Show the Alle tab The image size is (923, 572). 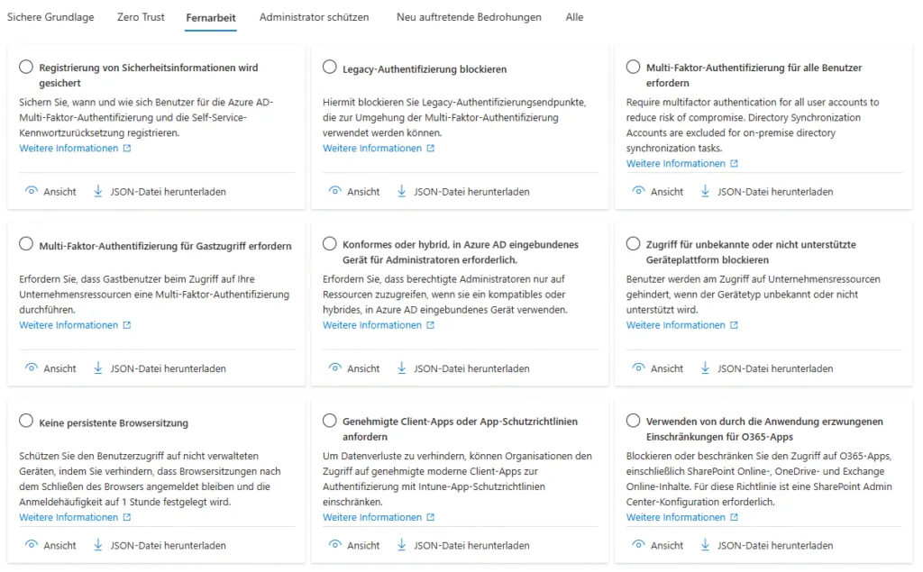click(574, 17)
